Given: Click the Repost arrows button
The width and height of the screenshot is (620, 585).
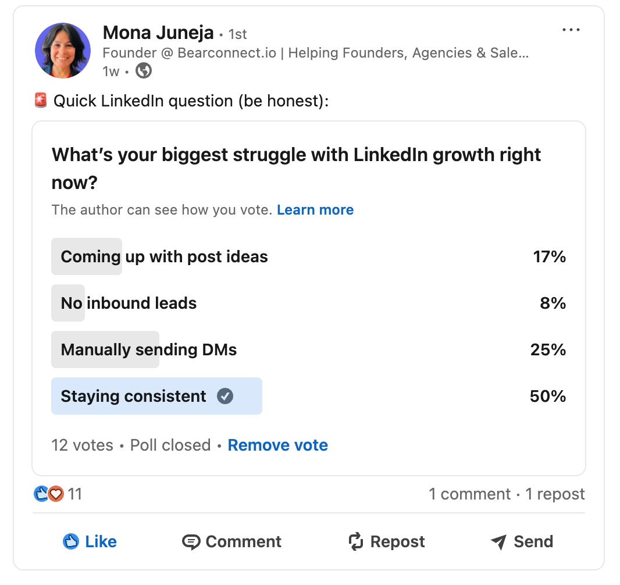Looking at the screenshot, I should (386, 542).
